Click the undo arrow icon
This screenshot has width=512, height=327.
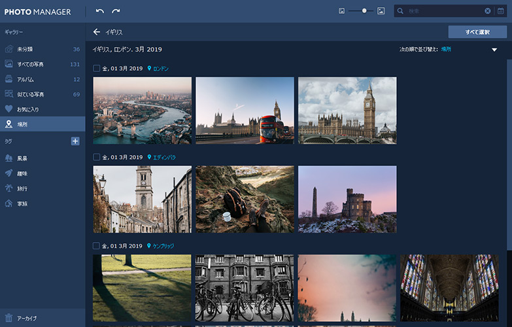click(99, 11)
